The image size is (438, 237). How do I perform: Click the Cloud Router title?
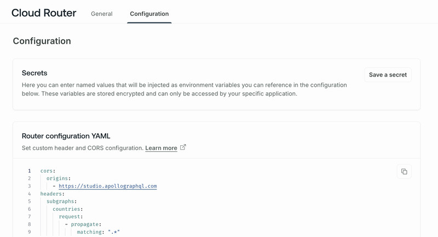click(x=44, y=13)
